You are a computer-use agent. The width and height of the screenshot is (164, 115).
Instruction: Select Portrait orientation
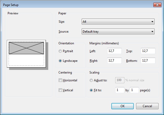point(60,51)
